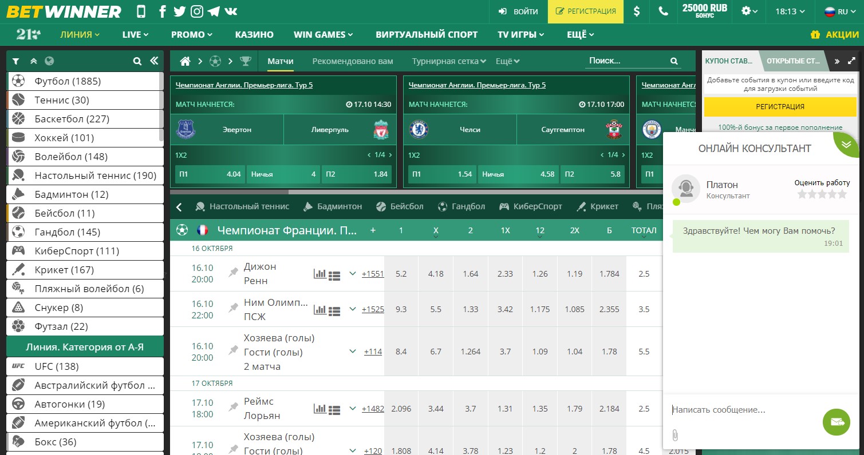Open the RU language dropdown

839,11
